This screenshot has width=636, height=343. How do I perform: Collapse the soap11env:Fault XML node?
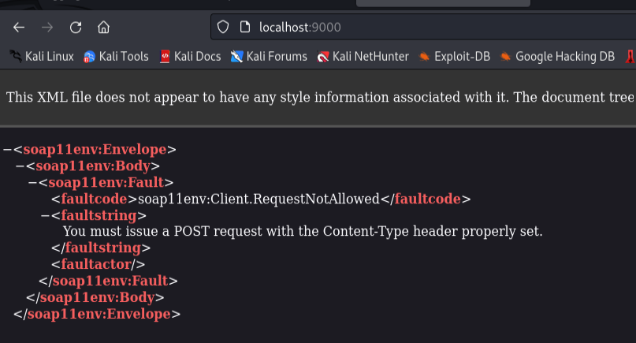32,182
